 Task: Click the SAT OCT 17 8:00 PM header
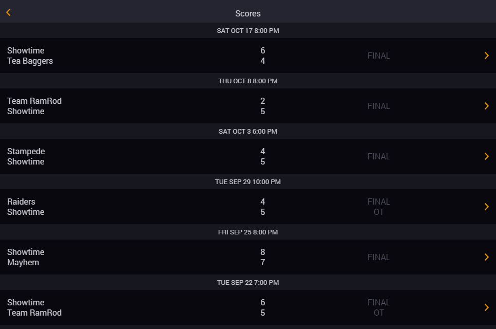click(248, 31)
